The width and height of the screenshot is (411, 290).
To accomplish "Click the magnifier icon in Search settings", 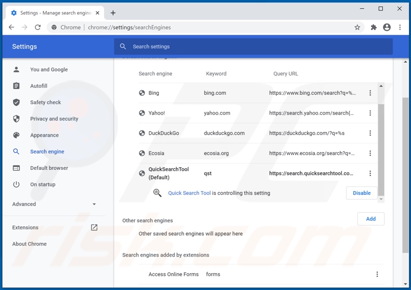I will coord(123,46).
